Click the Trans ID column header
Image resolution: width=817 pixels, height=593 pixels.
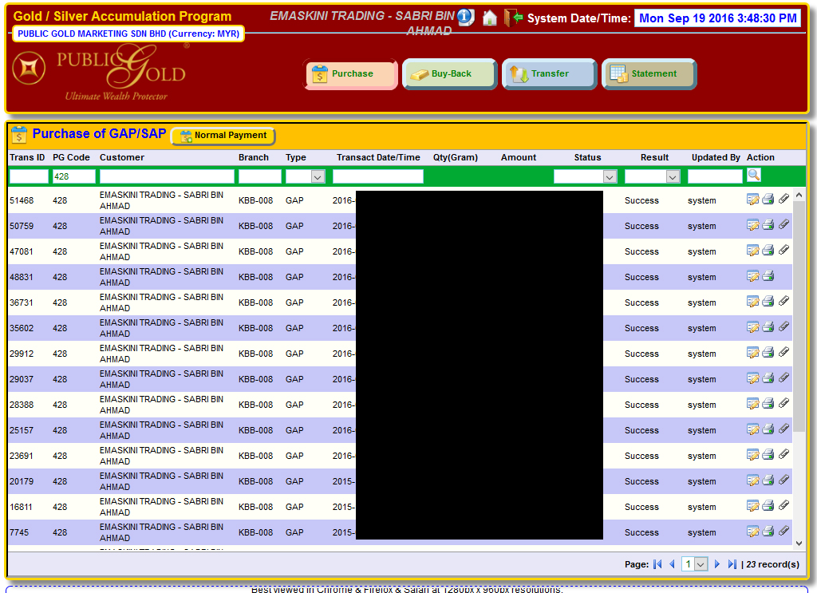coord(27,157)
